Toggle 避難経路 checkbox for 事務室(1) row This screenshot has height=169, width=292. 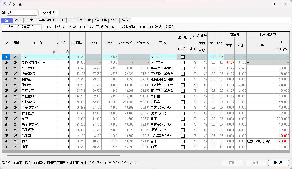click(x=183, y=96)
